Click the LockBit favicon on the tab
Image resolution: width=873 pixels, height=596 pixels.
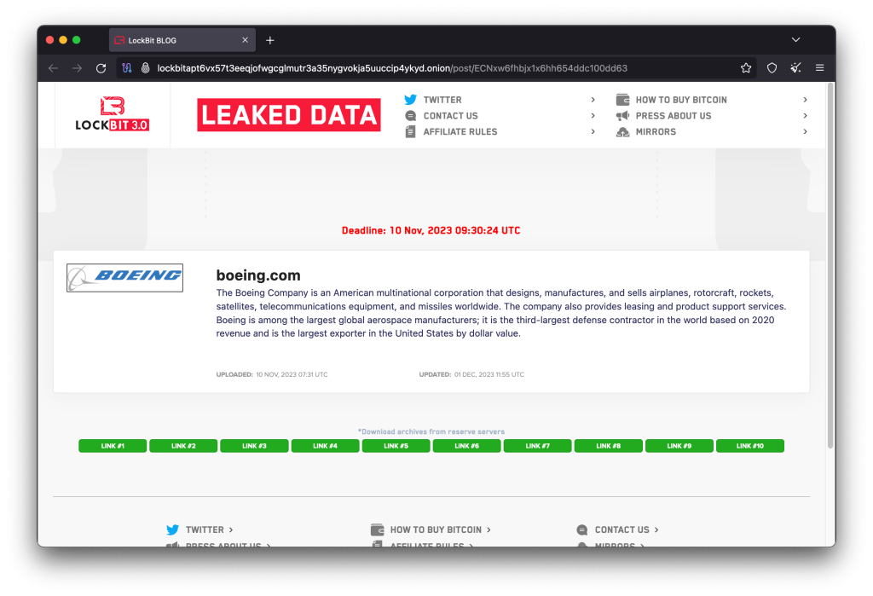pyautogui.click(x=119, y=40)
